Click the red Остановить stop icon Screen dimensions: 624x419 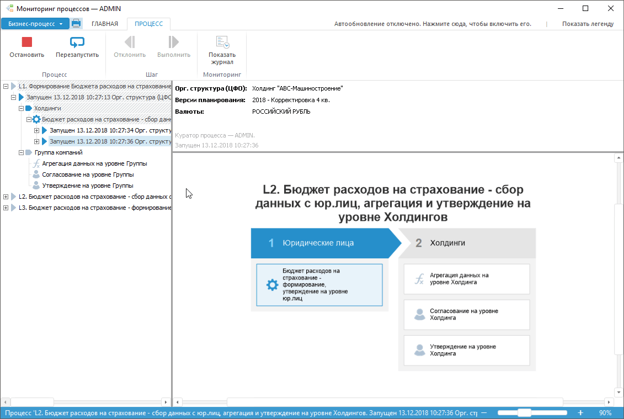point(26,42)
